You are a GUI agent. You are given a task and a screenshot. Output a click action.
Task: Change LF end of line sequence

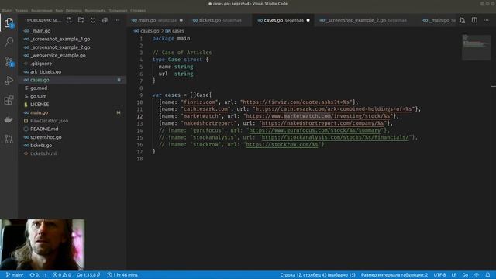(x=454, y=275)
